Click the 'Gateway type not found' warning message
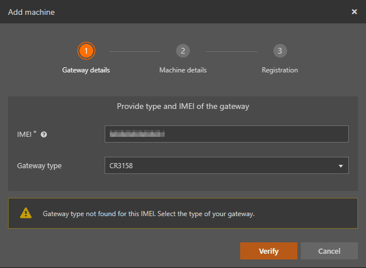The image size is (366, 268). 149,214
